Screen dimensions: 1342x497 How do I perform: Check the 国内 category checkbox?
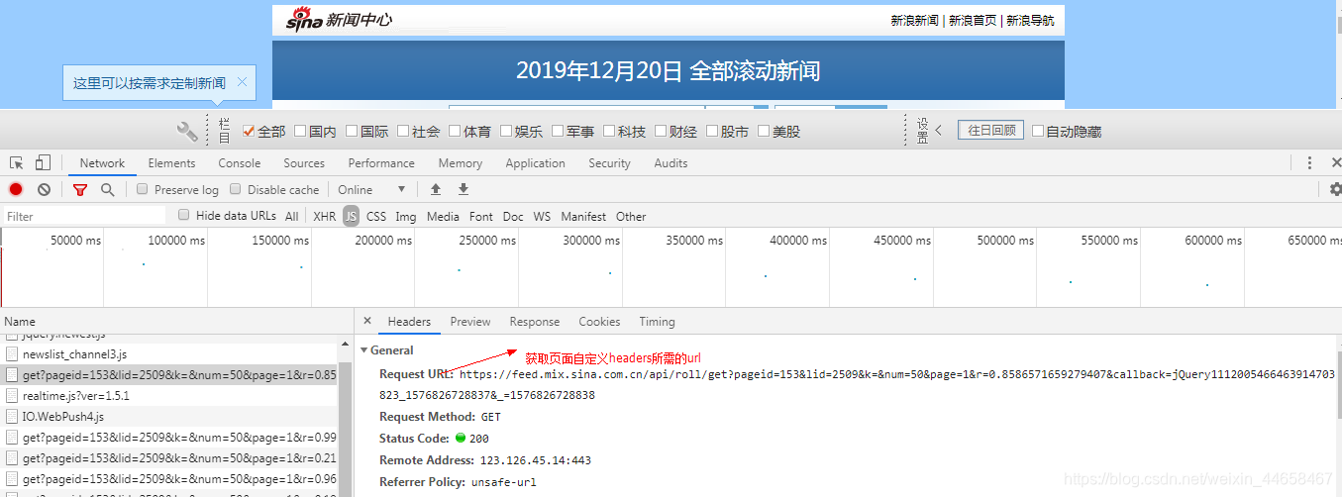pos(300,131)
